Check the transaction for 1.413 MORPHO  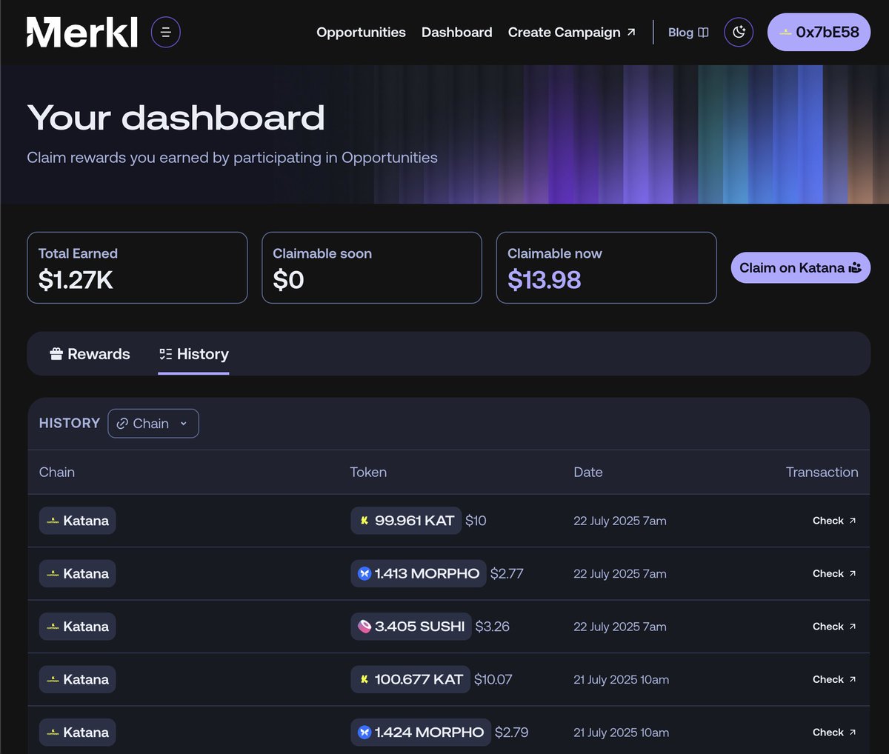click(x=834, y=573)
